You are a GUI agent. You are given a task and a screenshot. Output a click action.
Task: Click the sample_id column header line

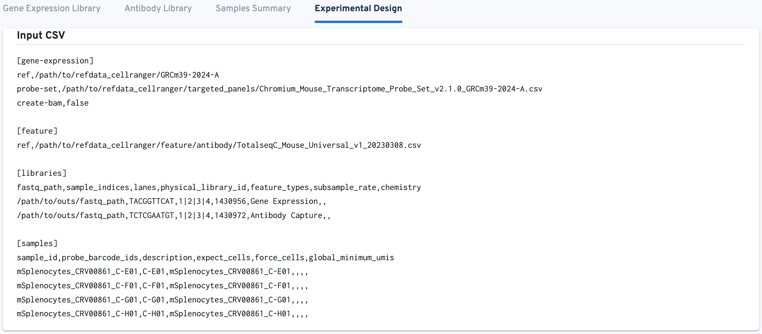205,258
